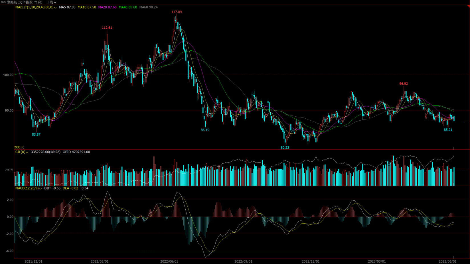Click the 83.87 low price label
The image size is (470, 264).
click(36, 135)
